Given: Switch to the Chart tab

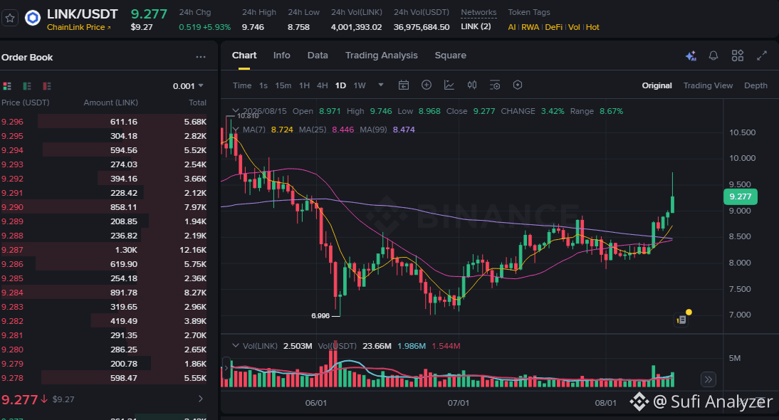Looking at the screenshot, I should 244,56.
